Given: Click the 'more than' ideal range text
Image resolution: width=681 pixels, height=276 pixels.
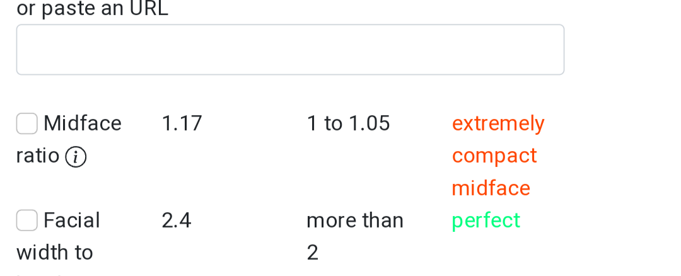Looking at the screenshot, I should pyautogui.click(x=355, y=221).
